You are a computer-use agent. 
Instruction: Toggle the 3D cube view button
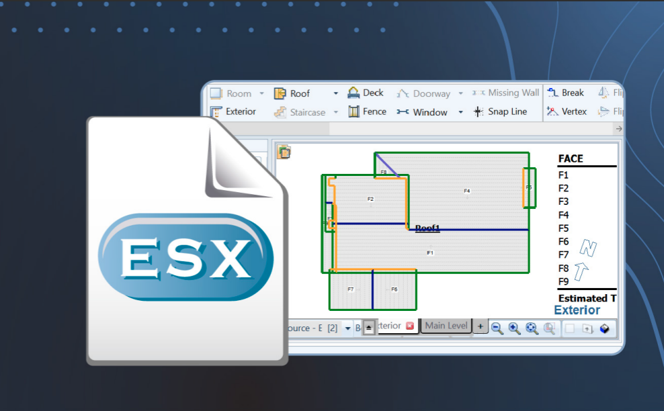pyautogui.click(x=605, y=328)
